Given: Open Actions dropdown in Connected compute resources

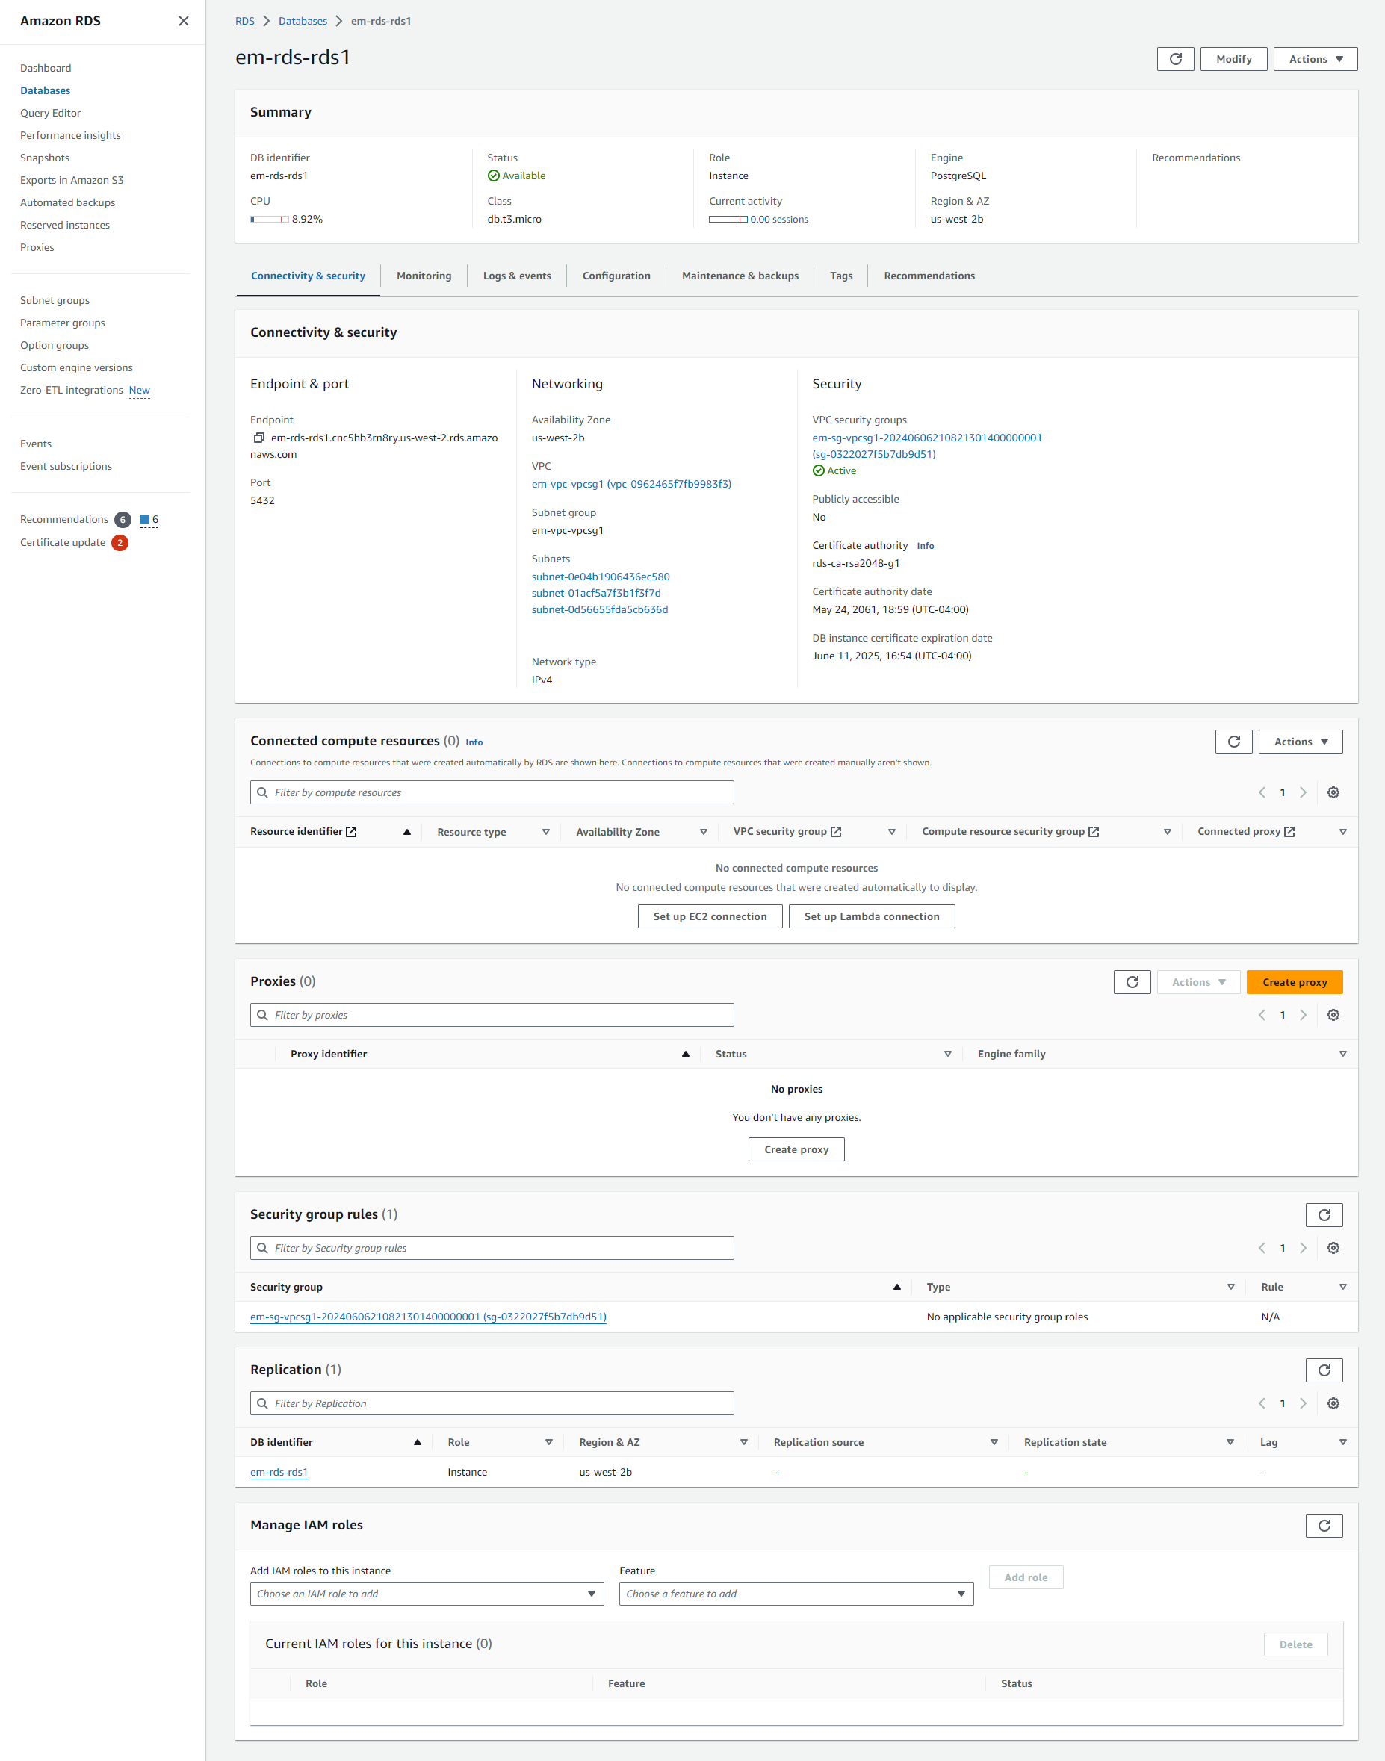Looking at the screenshot, I should (1300, 742).
